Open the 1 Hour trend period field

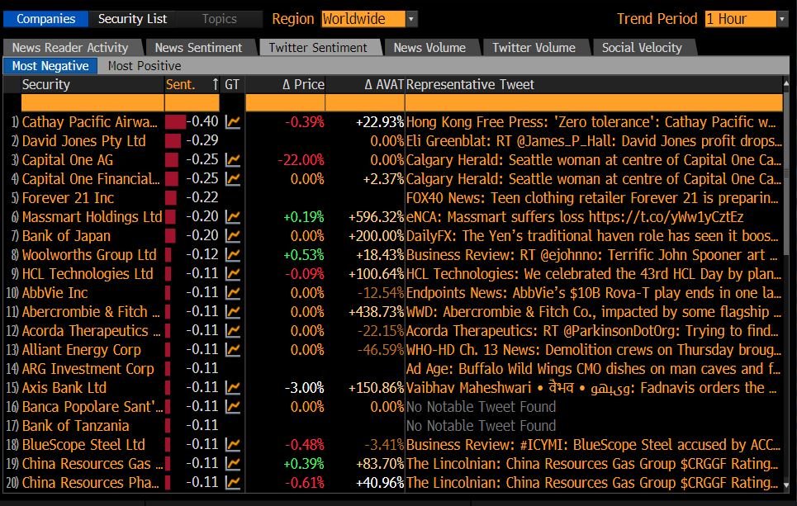coord(741,19)
